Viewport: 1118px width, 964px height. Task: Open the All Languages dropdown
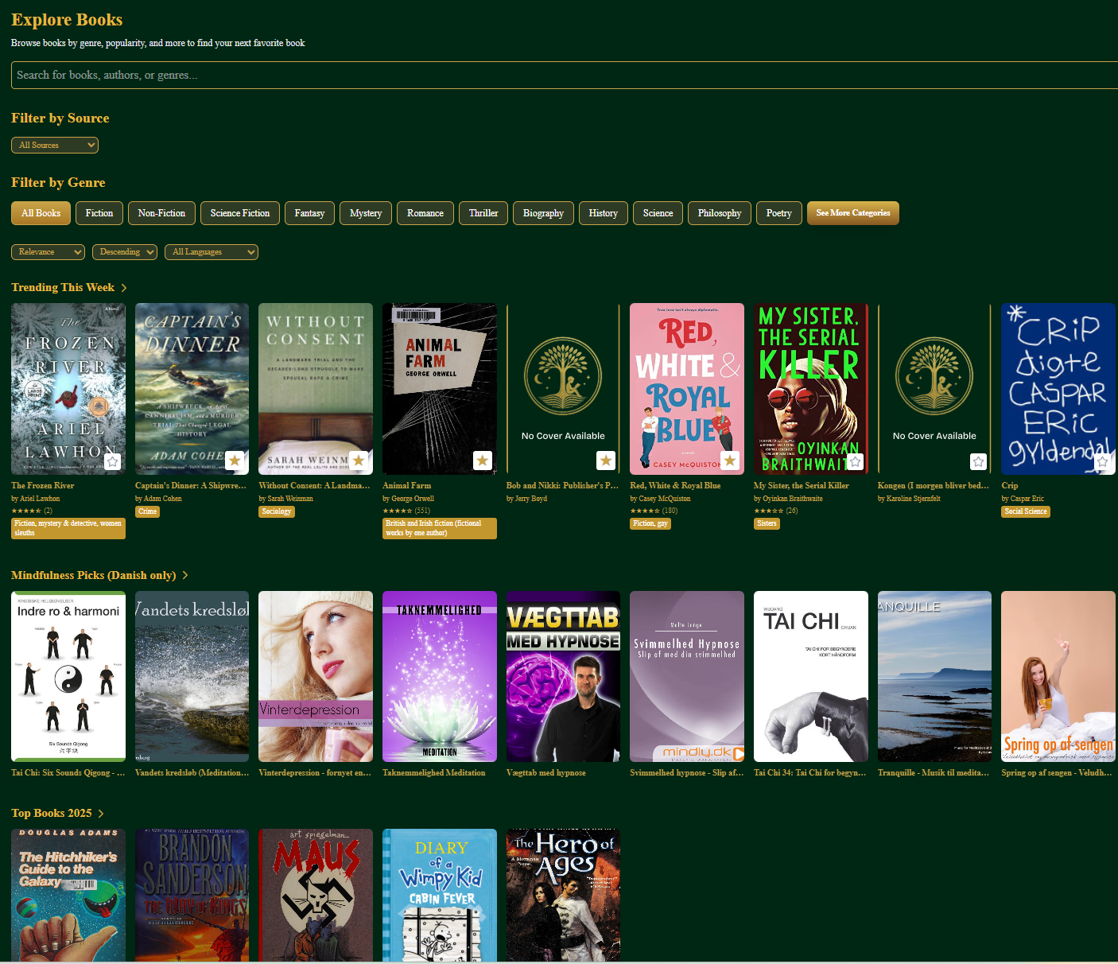pyautogui.click(x=211, y=251)
